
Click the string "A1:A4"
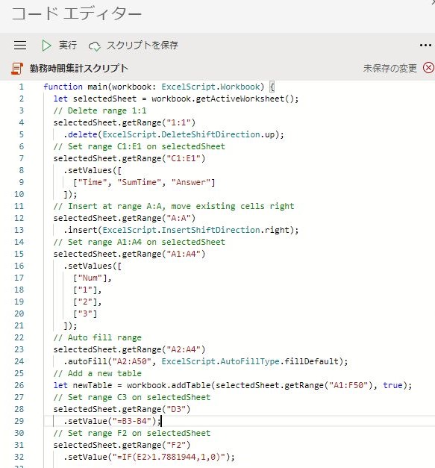pyautogui.click(x=184, y=254)
